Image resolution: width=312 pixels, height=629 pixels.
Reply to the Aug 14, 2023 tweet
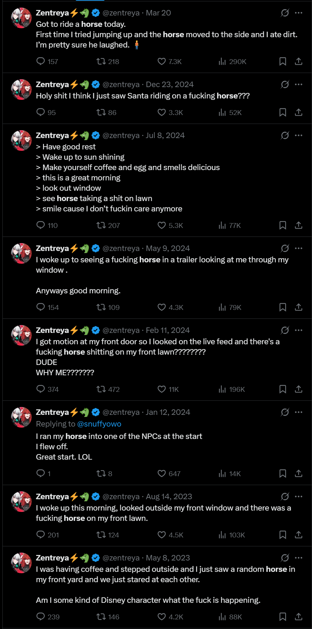point(41,535)
